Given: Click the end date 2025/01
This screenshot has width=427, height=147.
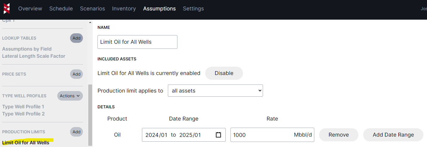Looking at the screenshot, I should coord(190,135).
